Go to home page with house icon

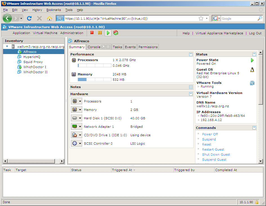pyautogui.click(x=50, y=18)
